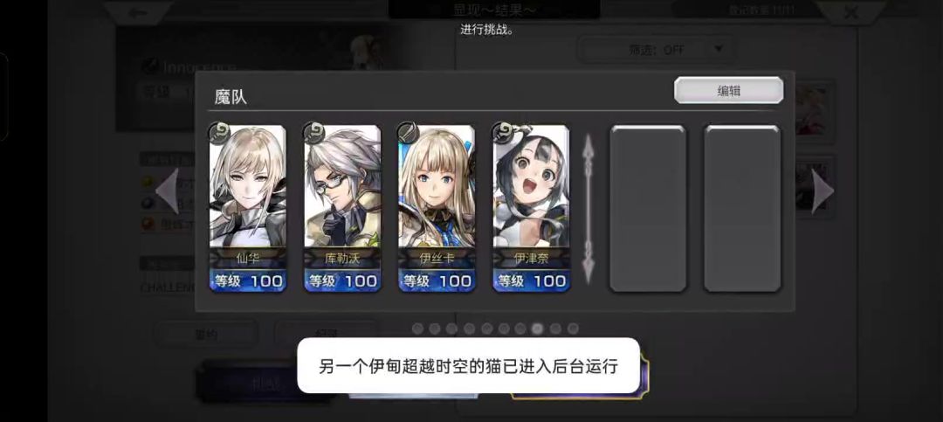This screenshot has height=422, width=943.
Task: Go to previous party with left arrow
Action: coord(168,190)
